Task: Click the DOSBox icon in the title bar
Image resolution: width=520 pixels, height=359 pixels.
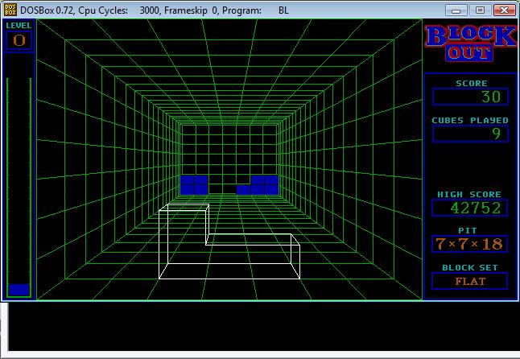Action: point(10,10)
